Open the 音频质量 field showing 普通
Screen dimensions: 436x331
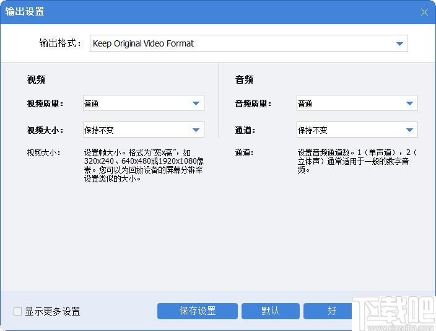click(350, 104)
